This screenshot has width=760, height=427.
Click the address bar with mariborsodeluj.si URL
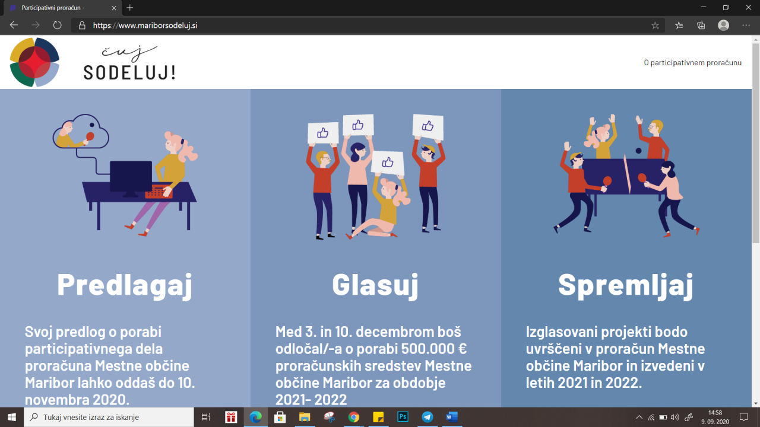(x=356, y=26)
